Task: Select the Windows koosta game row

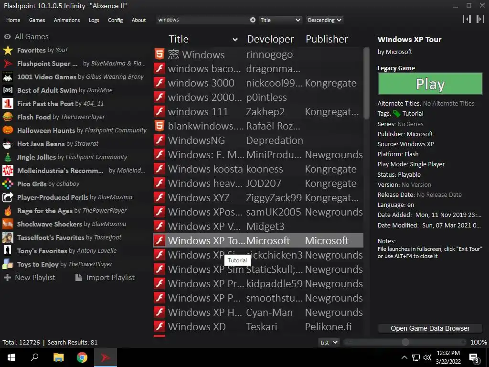Action: coord(258,169)
